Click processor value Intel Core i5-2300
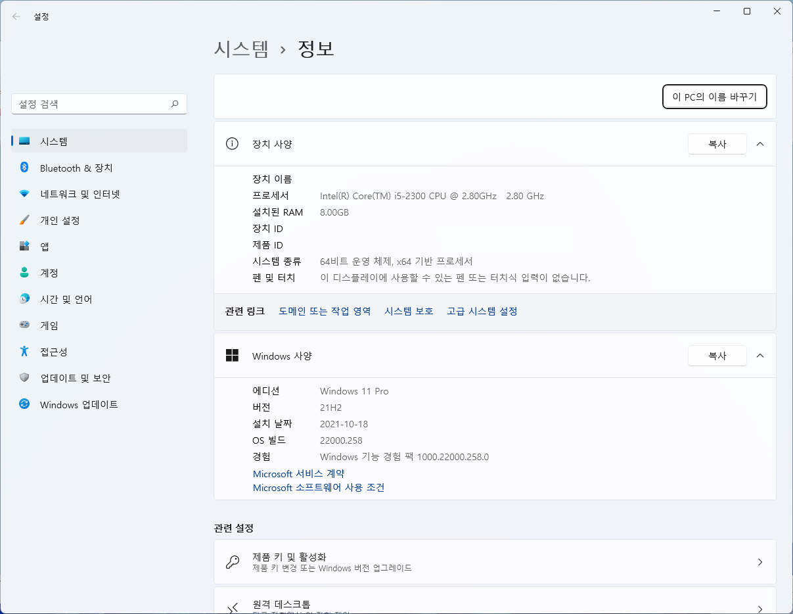 click(x=432, y=196)
